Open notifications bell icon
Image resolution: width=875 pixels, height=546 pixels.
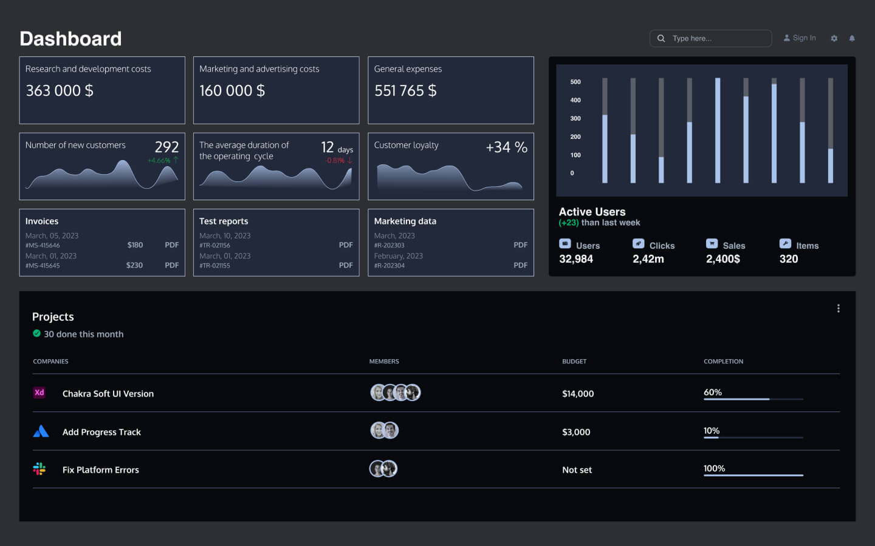(852, 38)
